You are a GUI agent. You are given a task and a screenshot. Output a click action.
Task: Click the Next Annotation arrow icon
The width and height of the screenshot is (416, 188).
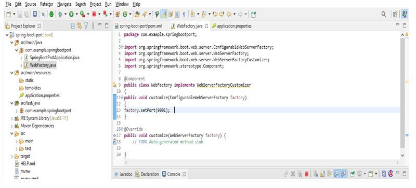coord(192,15)
